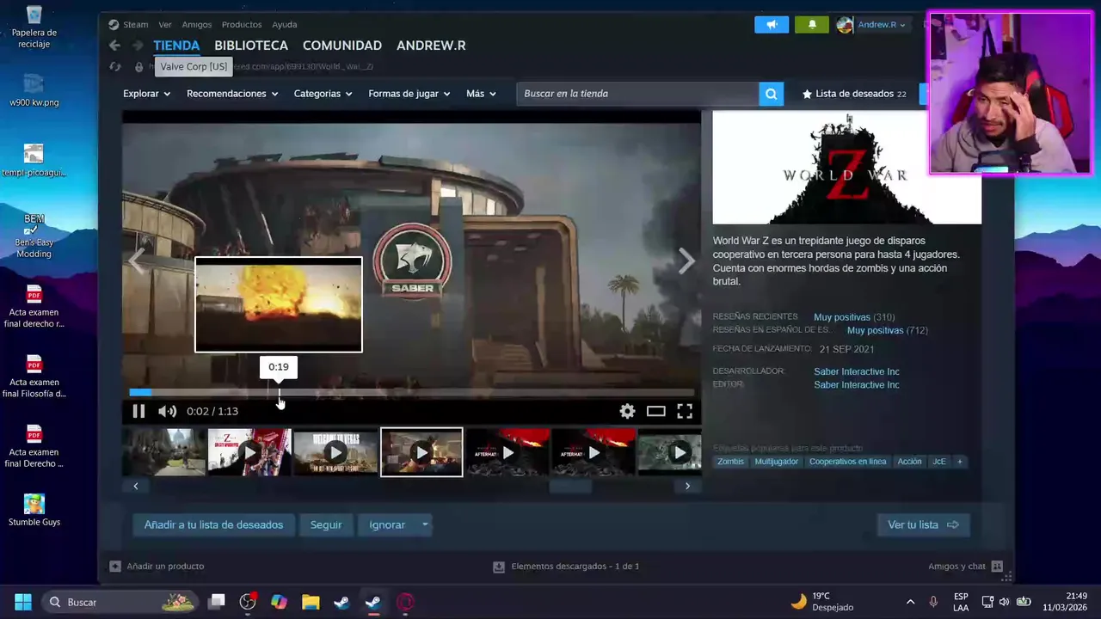Open the Ayuda menu
Image resolution: width=1101 pixels, height=619 pixels.
click(x=285, y=24)
